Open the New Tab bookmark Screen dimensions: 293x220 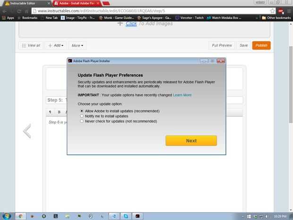click(x=50, y=18)
